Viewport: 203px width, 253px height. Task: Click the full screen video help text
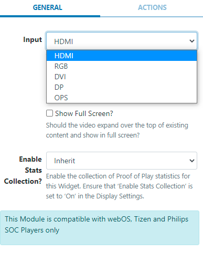click(x=117, y=130)
